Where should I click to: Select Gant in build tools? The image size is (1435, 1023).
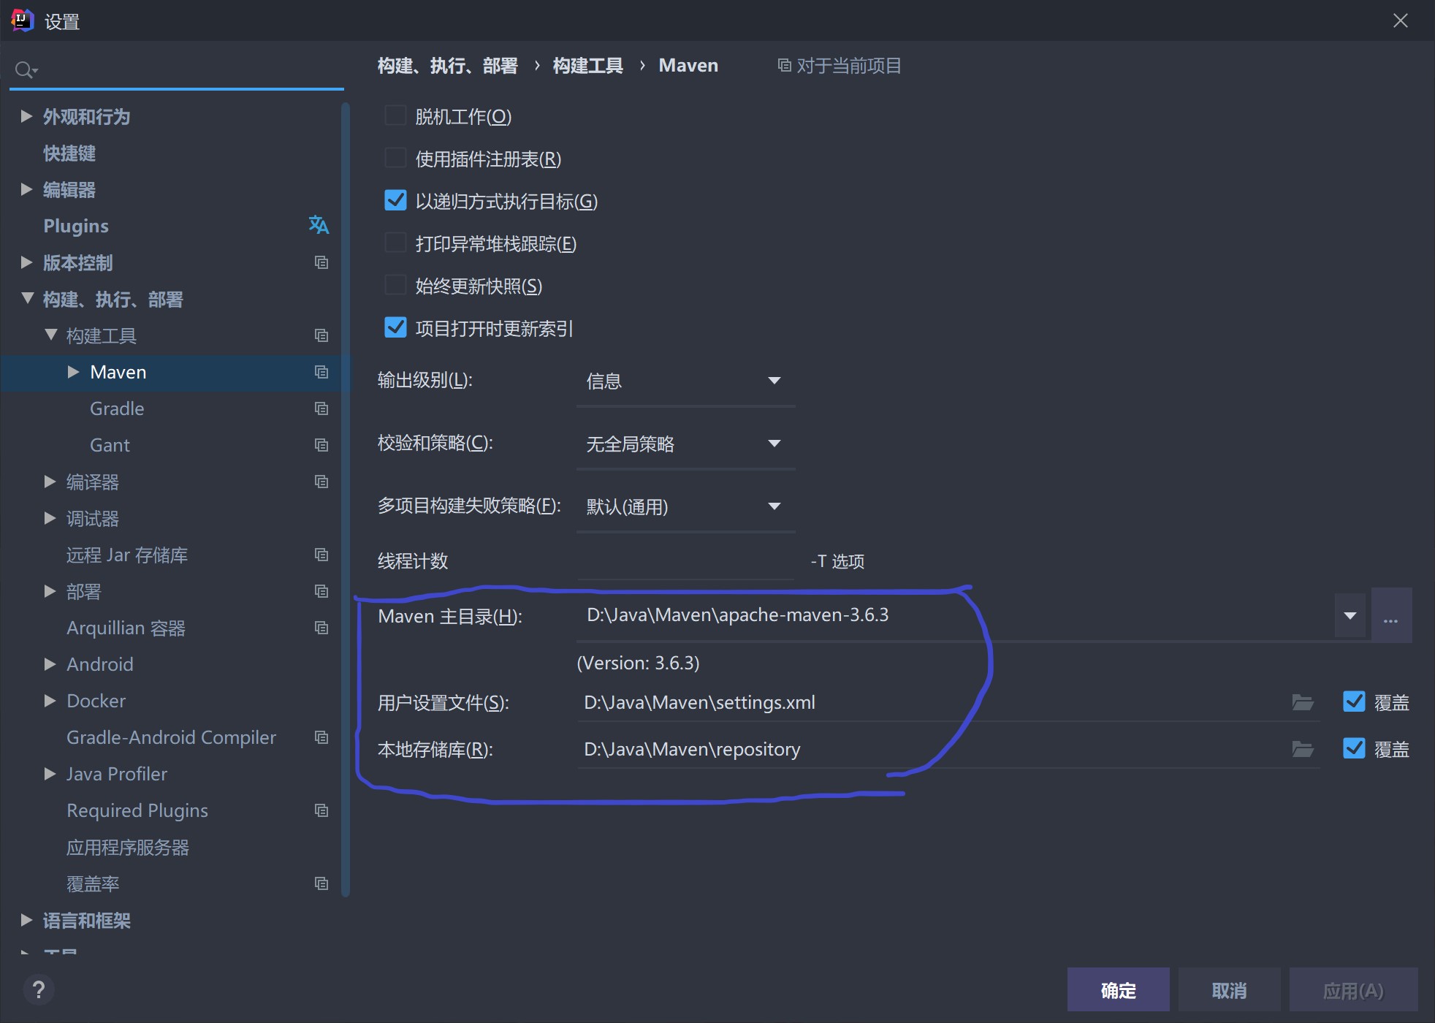pos(110,445)
